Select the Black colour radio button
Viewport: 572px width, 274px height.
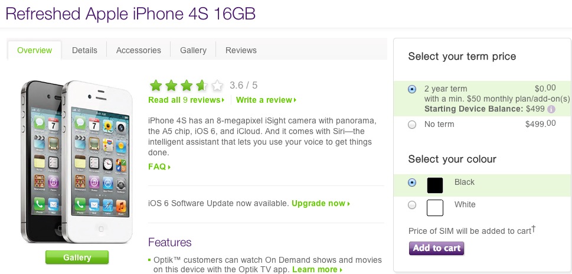point(412,182)
